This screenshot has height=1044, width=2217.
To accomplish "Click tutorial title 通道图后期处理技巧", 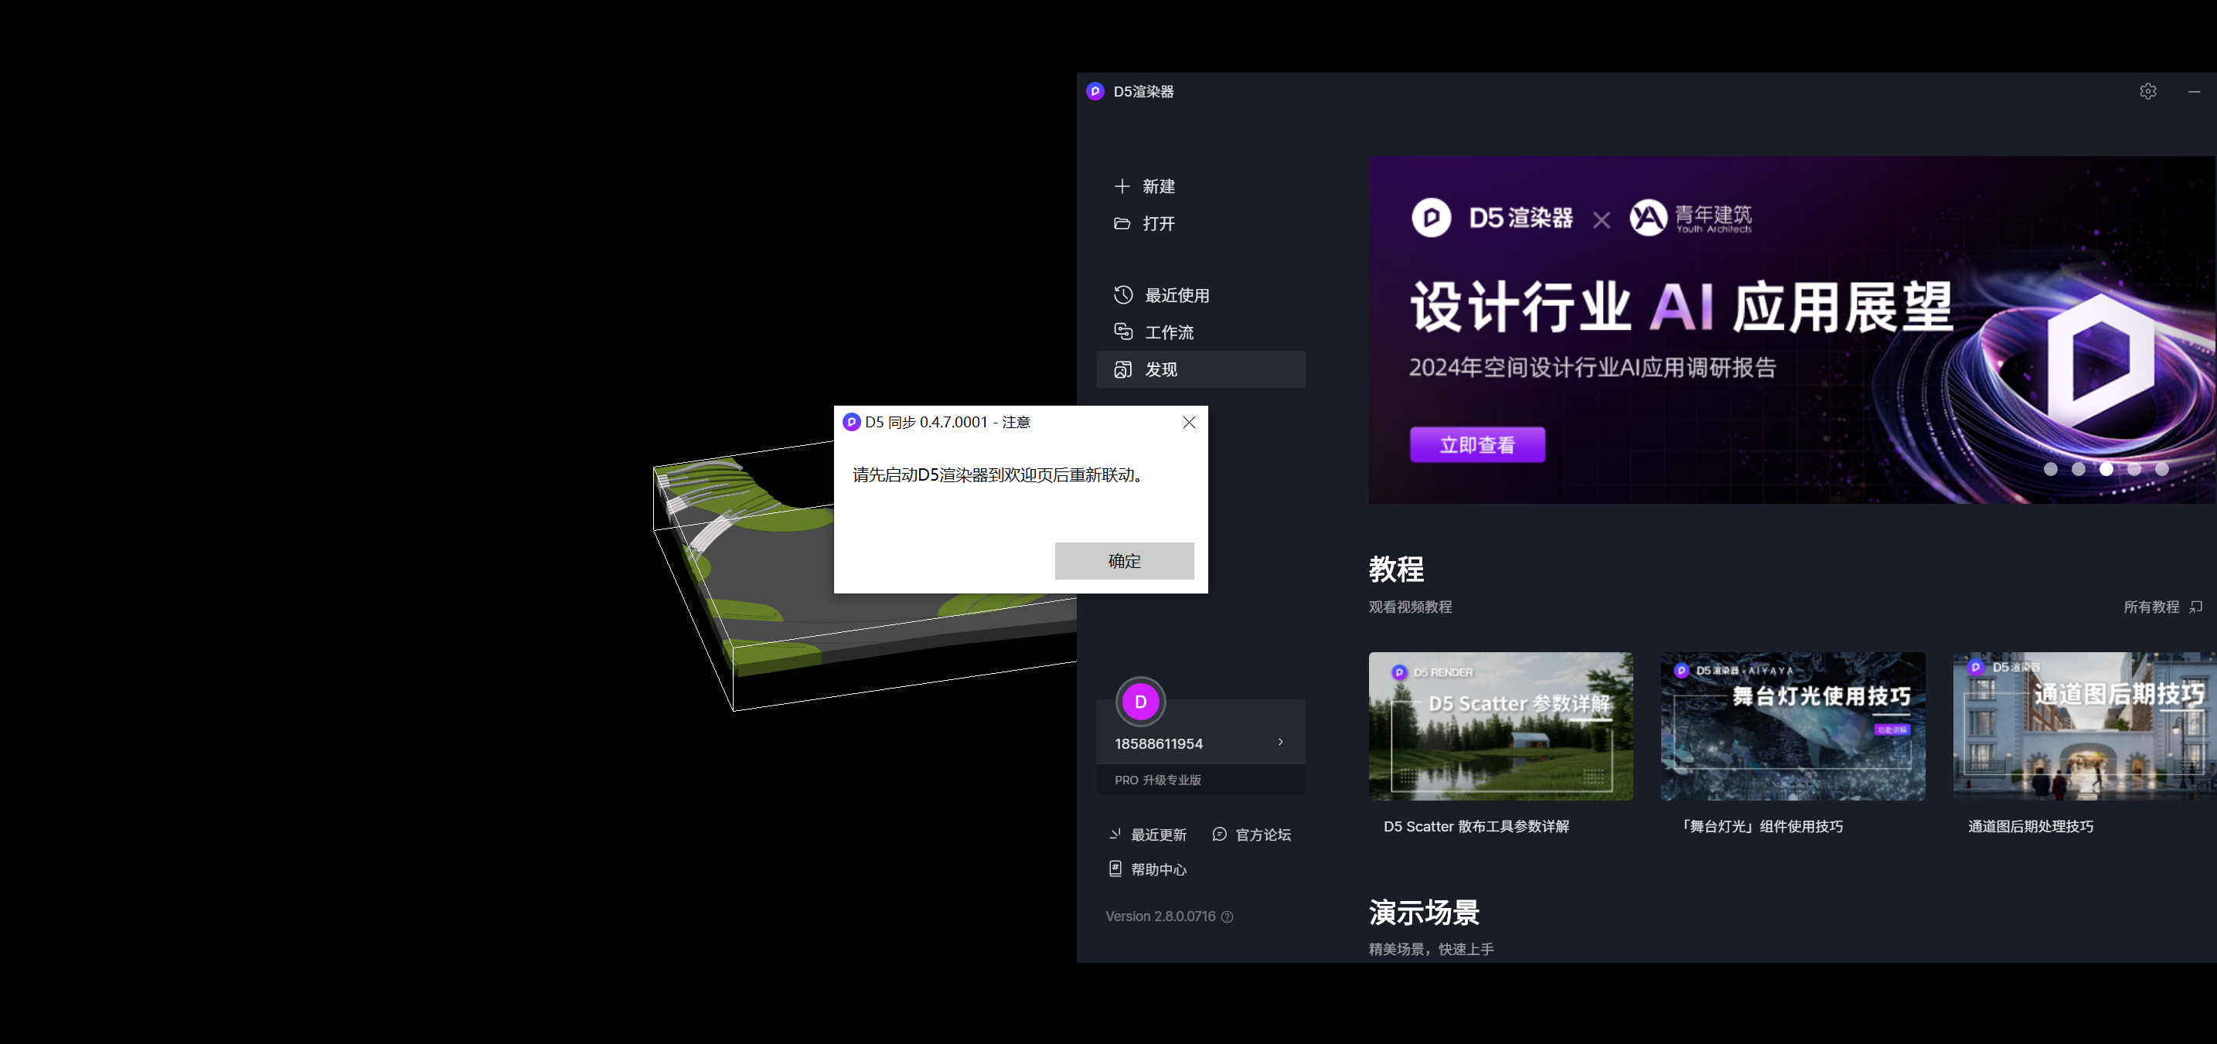I will 2030,826.
